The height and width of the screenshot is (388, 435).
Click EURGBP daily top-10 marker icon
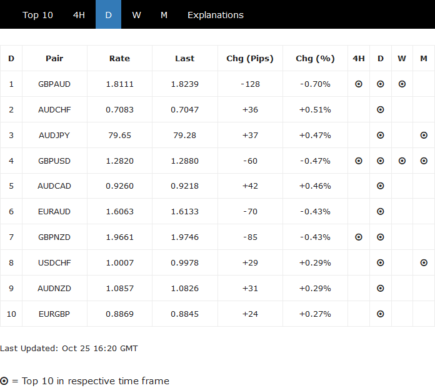pyautogui.click(x=381, y=314)
